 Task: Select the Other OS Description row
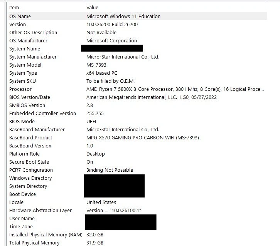pyautogui.click(x=33, y=33)
